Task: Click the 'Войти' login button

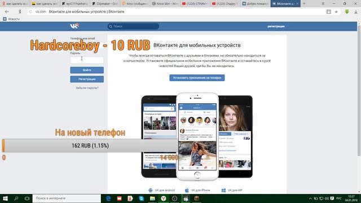Action: click(87, 70)
